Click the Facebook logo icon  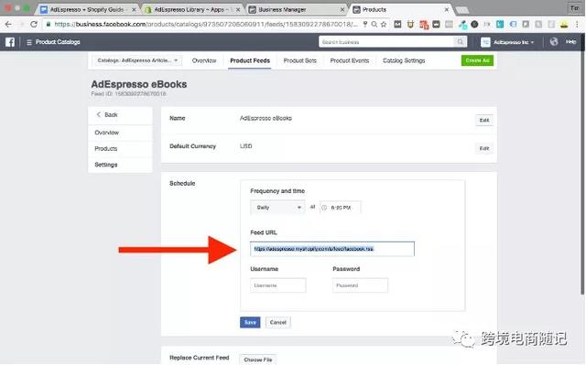pyautogui.click(x=10, y=42)
